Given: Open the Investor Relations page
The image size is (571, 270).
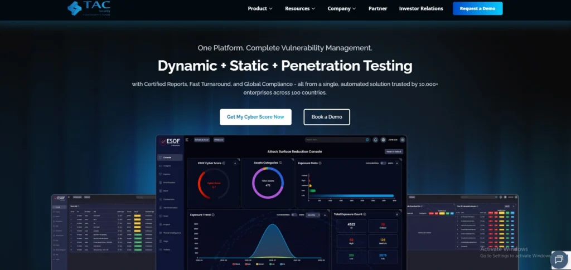Looking at the screenshot, I should point(421,8).
